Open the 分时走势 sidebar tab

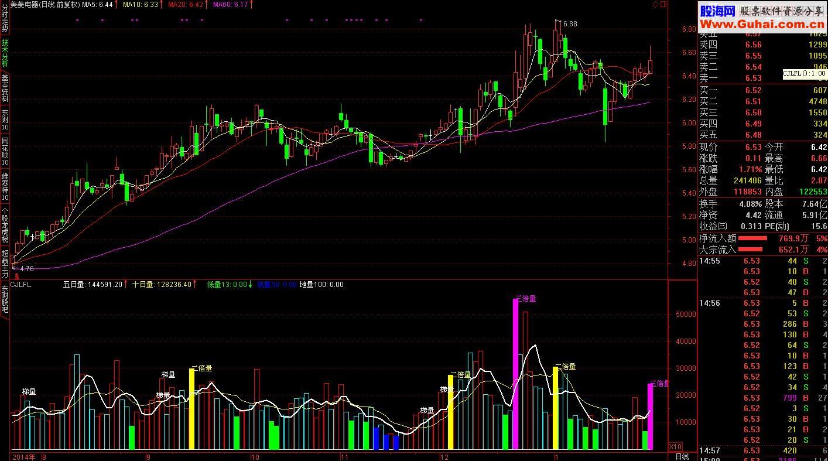pos(5,19)
